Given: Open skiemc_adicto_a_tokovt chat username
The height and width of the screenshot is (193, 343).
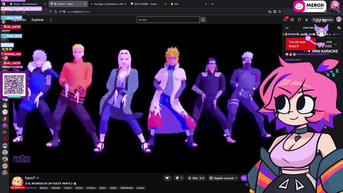Looking at the screenshot, I should click(311, 54).
